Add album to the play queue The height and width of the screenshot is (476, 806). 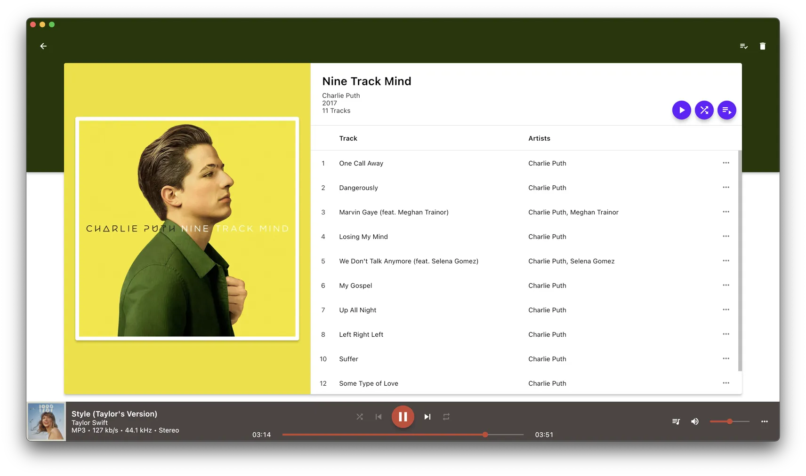click(x=726, y=110)
